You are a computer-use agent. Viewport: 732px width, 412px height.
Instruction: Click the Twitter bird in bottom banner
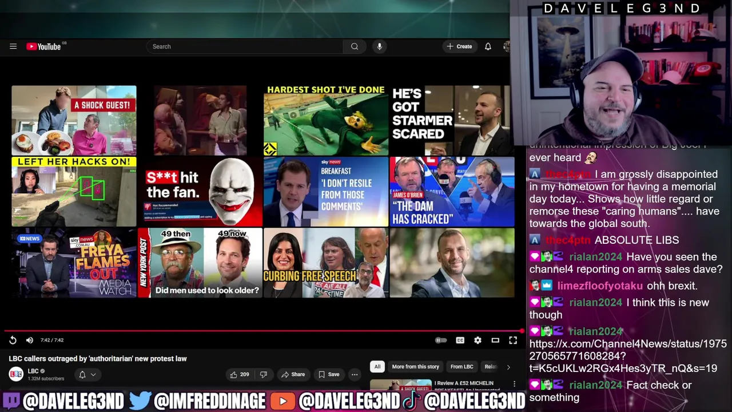coord(140,401)
